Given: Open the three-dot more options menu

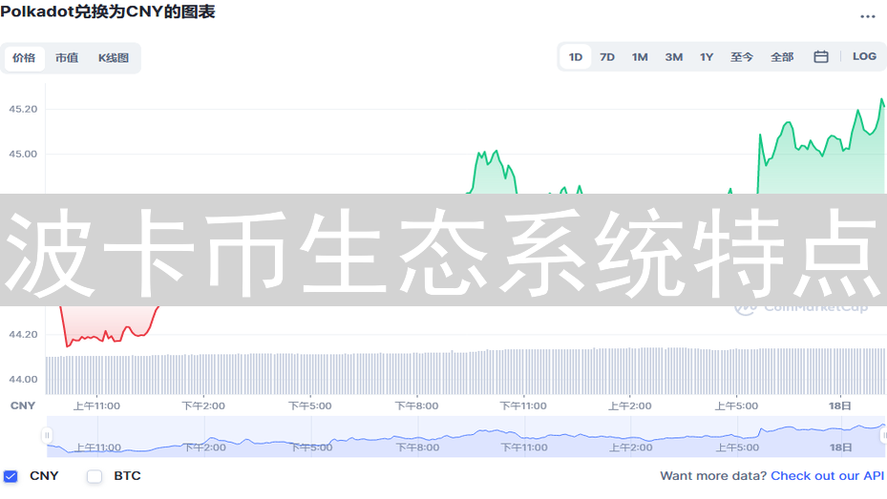Looking at the screenshot, I should [x=867, y=17].
